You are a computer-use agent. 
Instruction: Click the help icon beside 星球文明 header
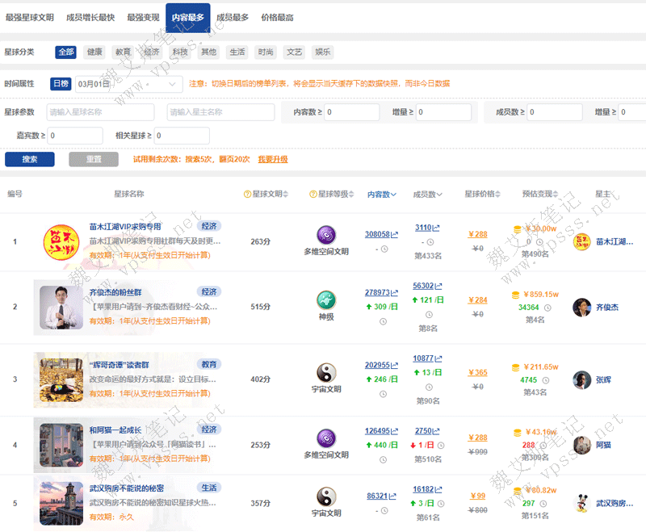[x=247, y=195]
